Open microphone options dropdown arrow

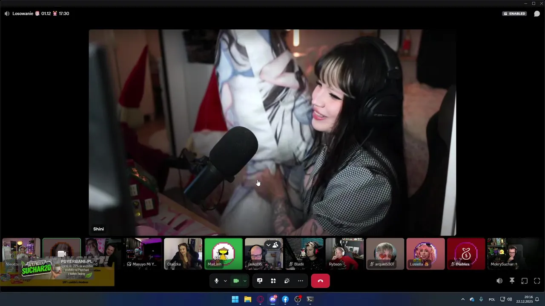tap(225, 281)
